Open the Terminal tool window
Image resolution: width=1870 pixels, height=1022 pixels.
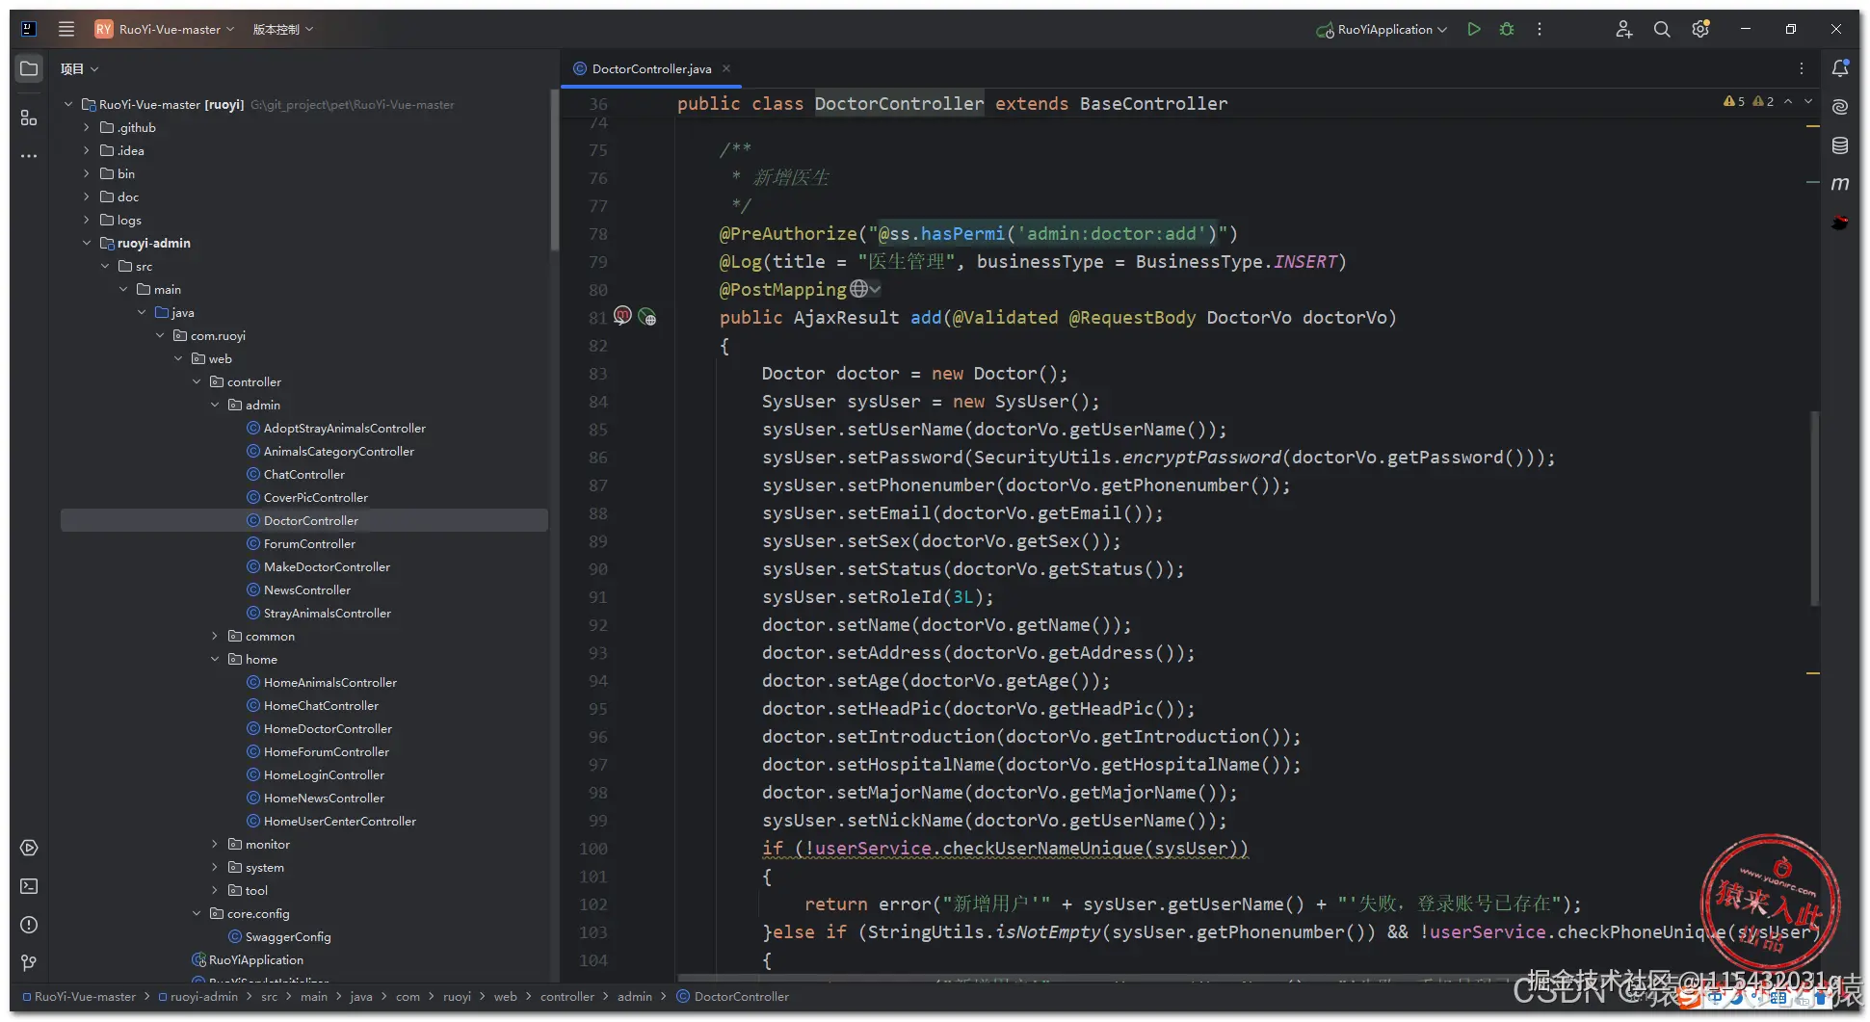pos(29,886)
